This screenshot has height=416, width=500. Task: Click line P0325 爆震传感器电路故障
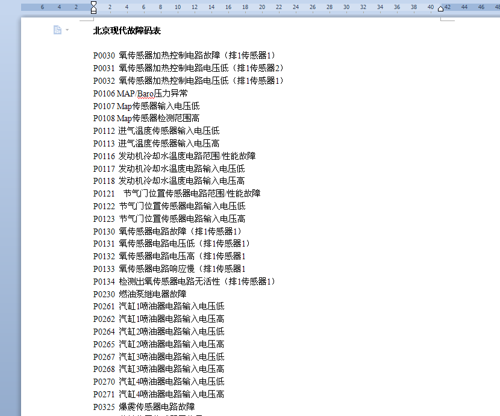144,407
